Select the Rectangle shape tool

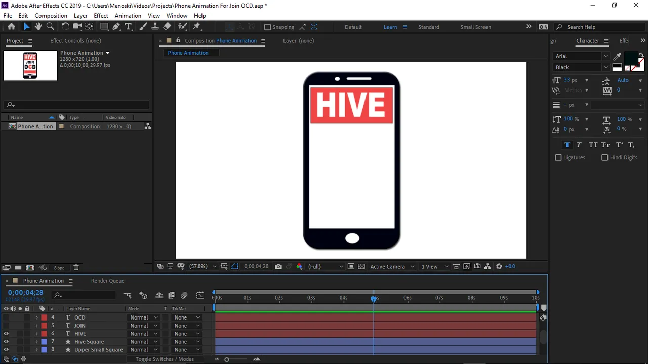104,27
